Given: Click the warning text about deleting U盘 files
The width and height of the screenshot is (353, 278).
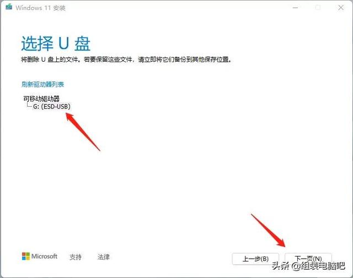Looking at the screenshot, I should tap(126, 59).
